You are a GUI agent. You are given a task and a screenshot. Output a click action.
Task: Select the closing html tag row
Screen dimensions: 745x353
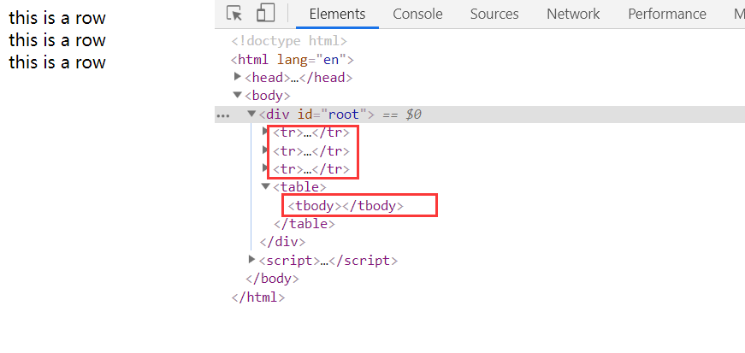pos(258,298)
